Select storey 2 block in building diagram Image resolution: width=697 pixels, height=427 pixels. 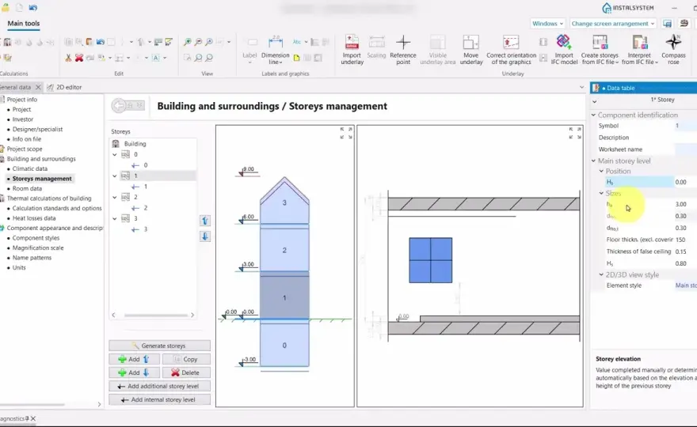pos(284,251)
